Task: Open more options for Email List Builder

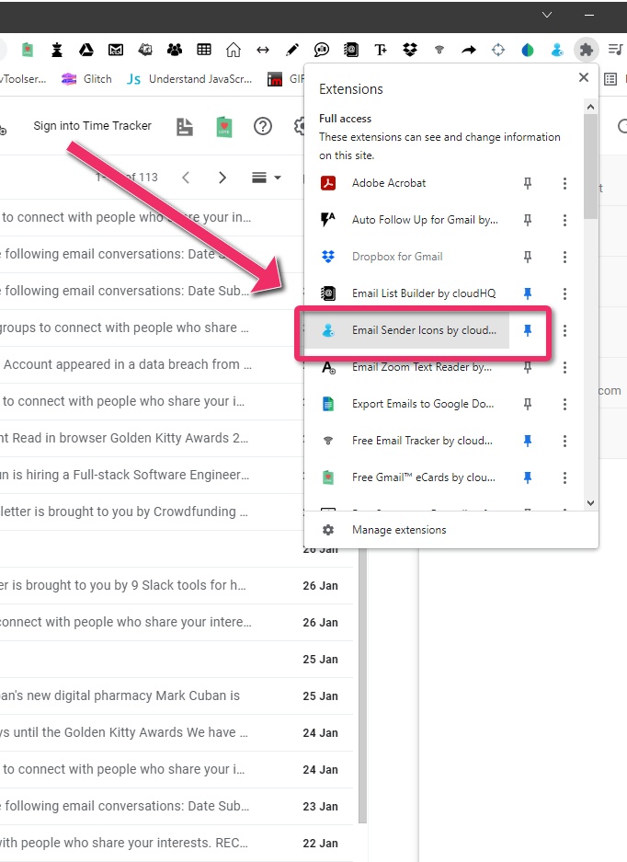Action: [564, 294]
